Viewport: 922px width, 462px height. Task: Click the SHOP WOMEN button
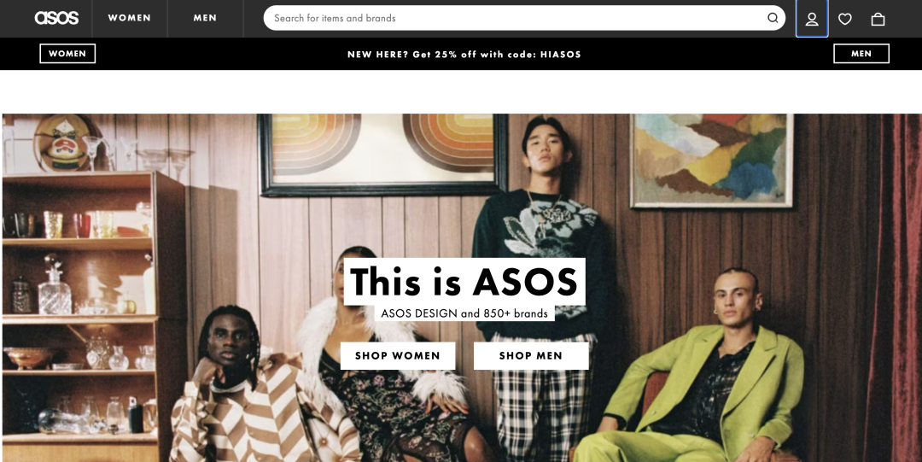(x=398, y=355)
